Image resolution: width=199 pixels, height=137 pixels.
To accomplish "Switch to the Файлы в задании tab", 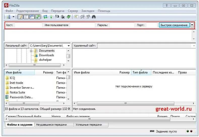I will (20, 125).
